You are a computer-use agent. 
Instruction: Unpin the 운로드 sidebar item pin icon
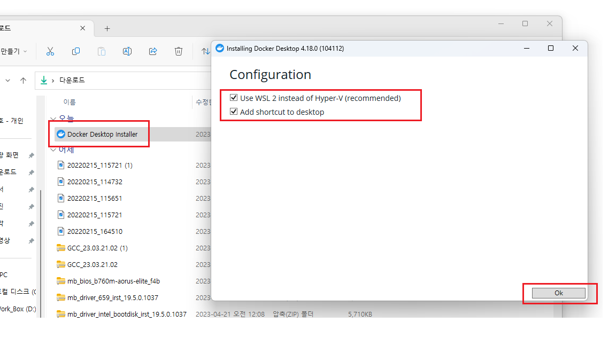click(31, 172)
